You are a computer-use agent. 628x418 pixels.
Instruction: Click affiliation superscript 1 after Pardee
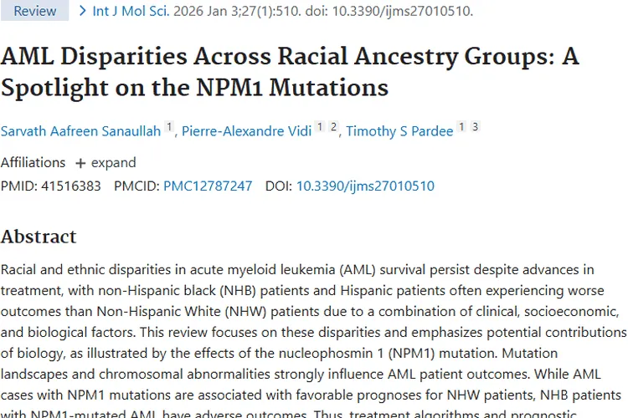[461, 127]
